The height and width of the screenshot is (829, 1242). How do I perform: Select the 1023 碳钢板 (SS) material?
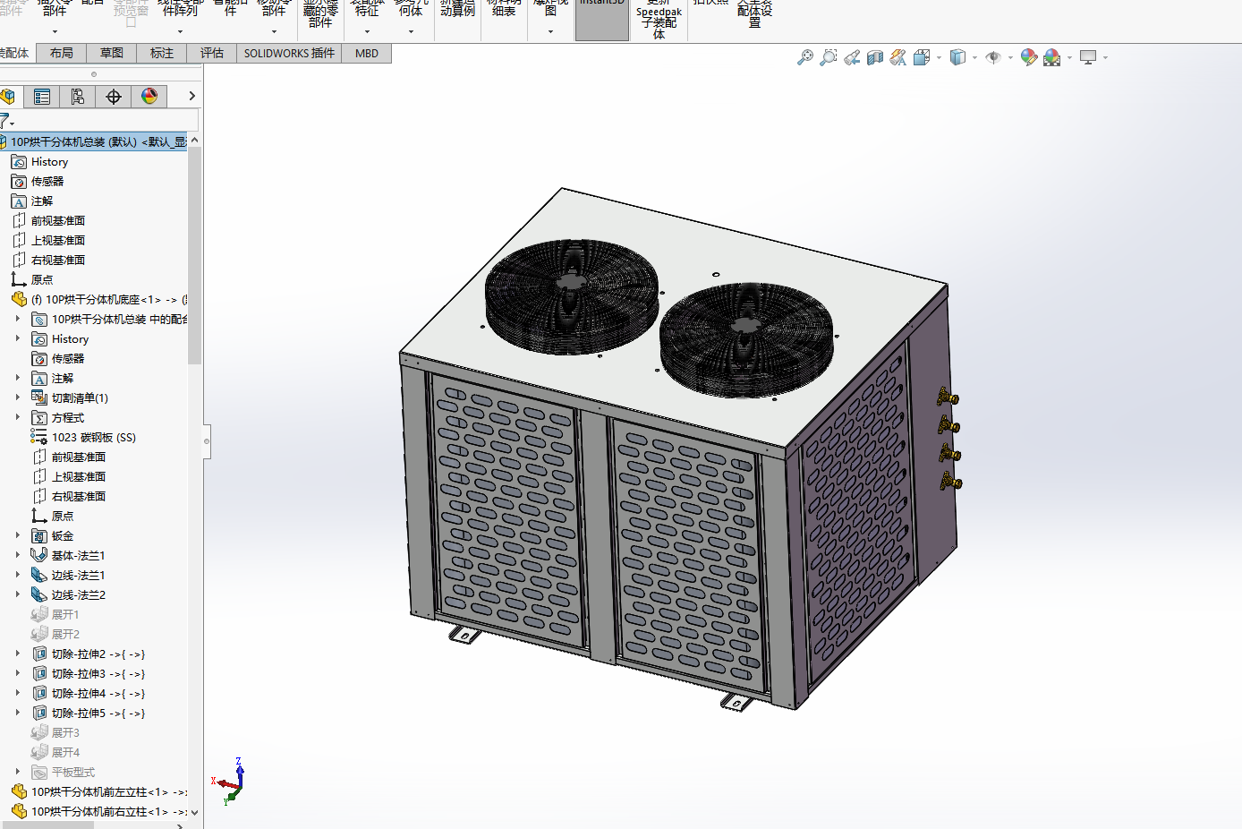(84, 438)
